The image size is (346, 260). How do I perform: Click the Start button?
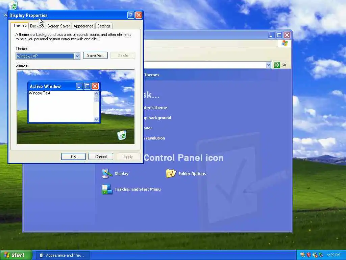pos(16,255)
